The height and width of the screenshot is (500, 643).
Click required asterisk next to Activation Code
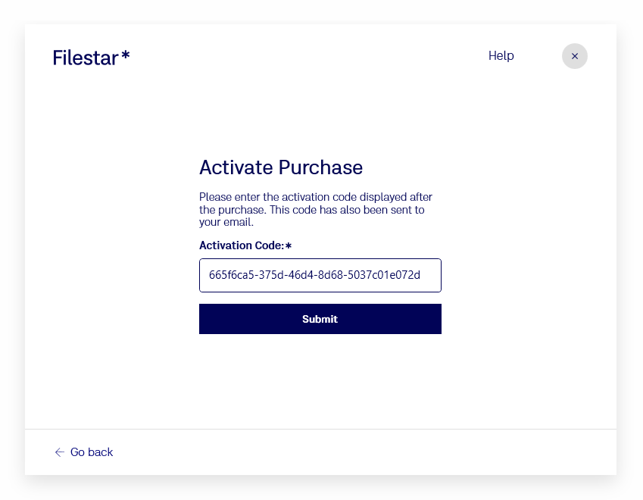[x=289, y=245]
